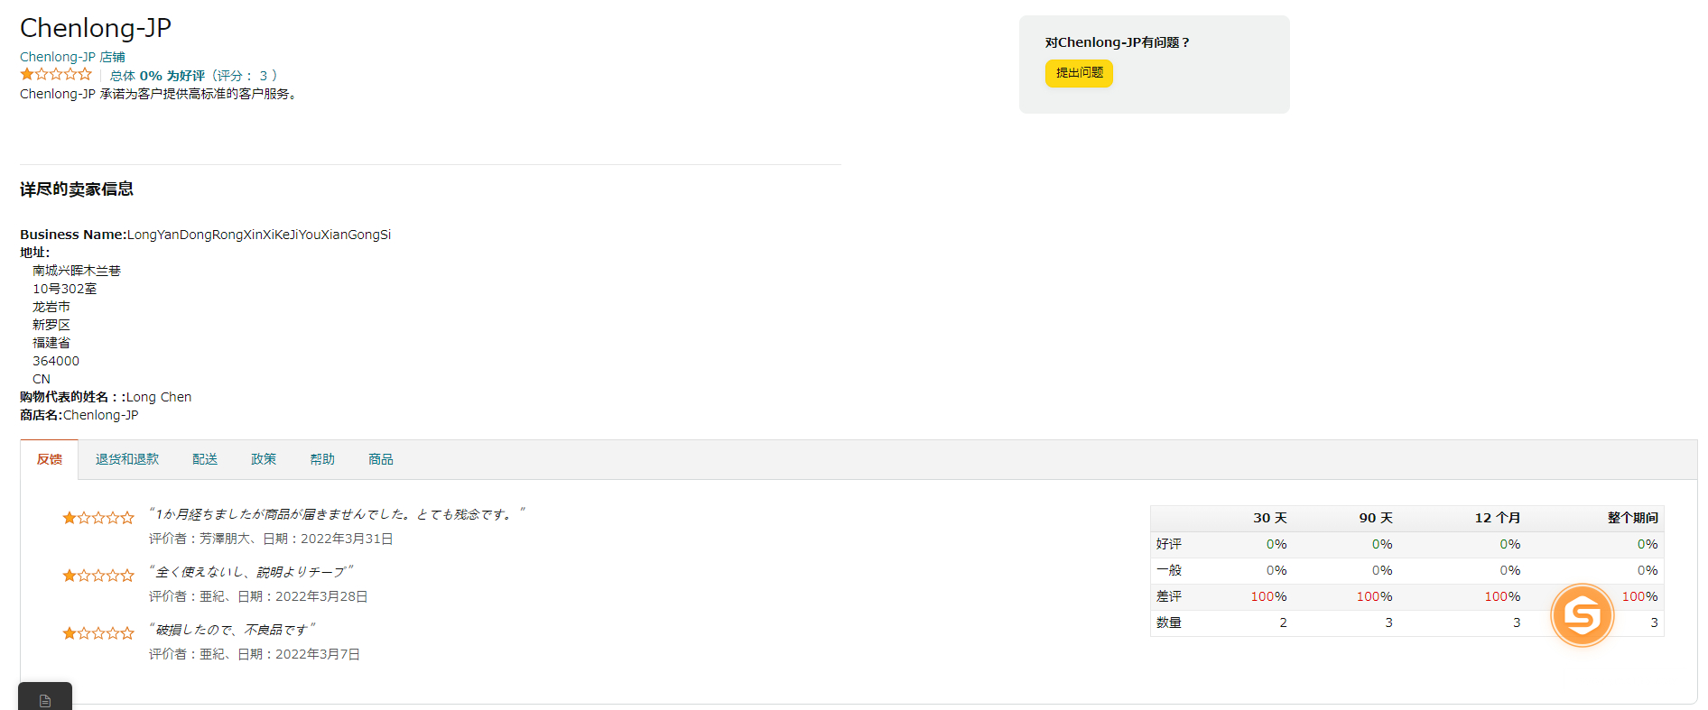Click stars beside the 2022年3月7日 review
The image size is (1708, 710).
98,633
